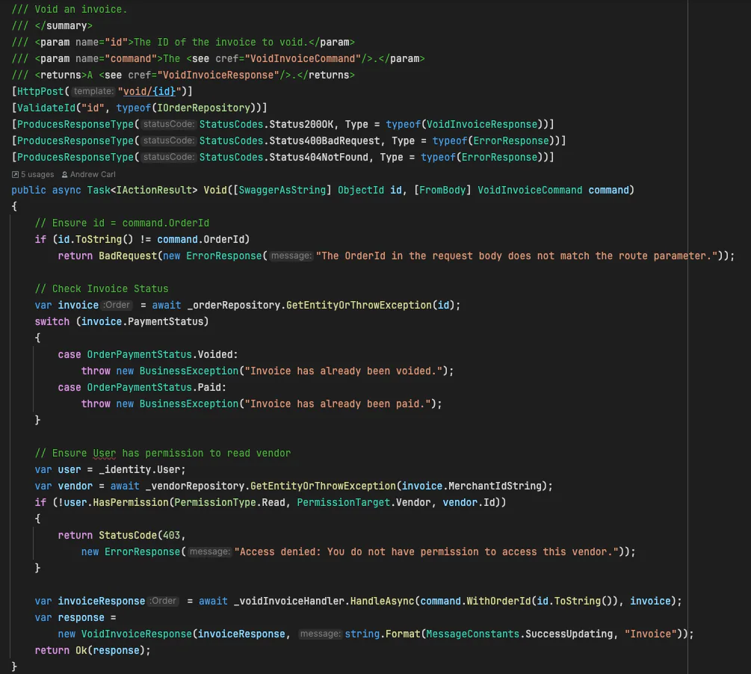
Task: Click the '// Ensure User has permission' comment
Action: [163, 453]
